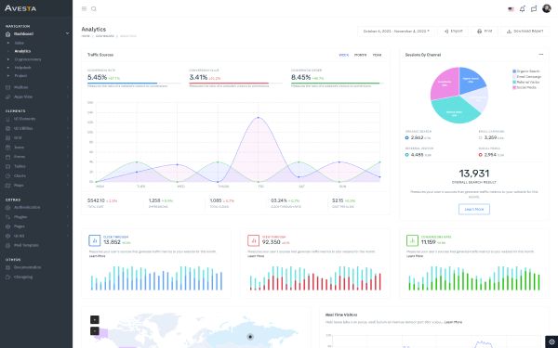Open the settings gear at the bottom corner

tap(551, 342)
